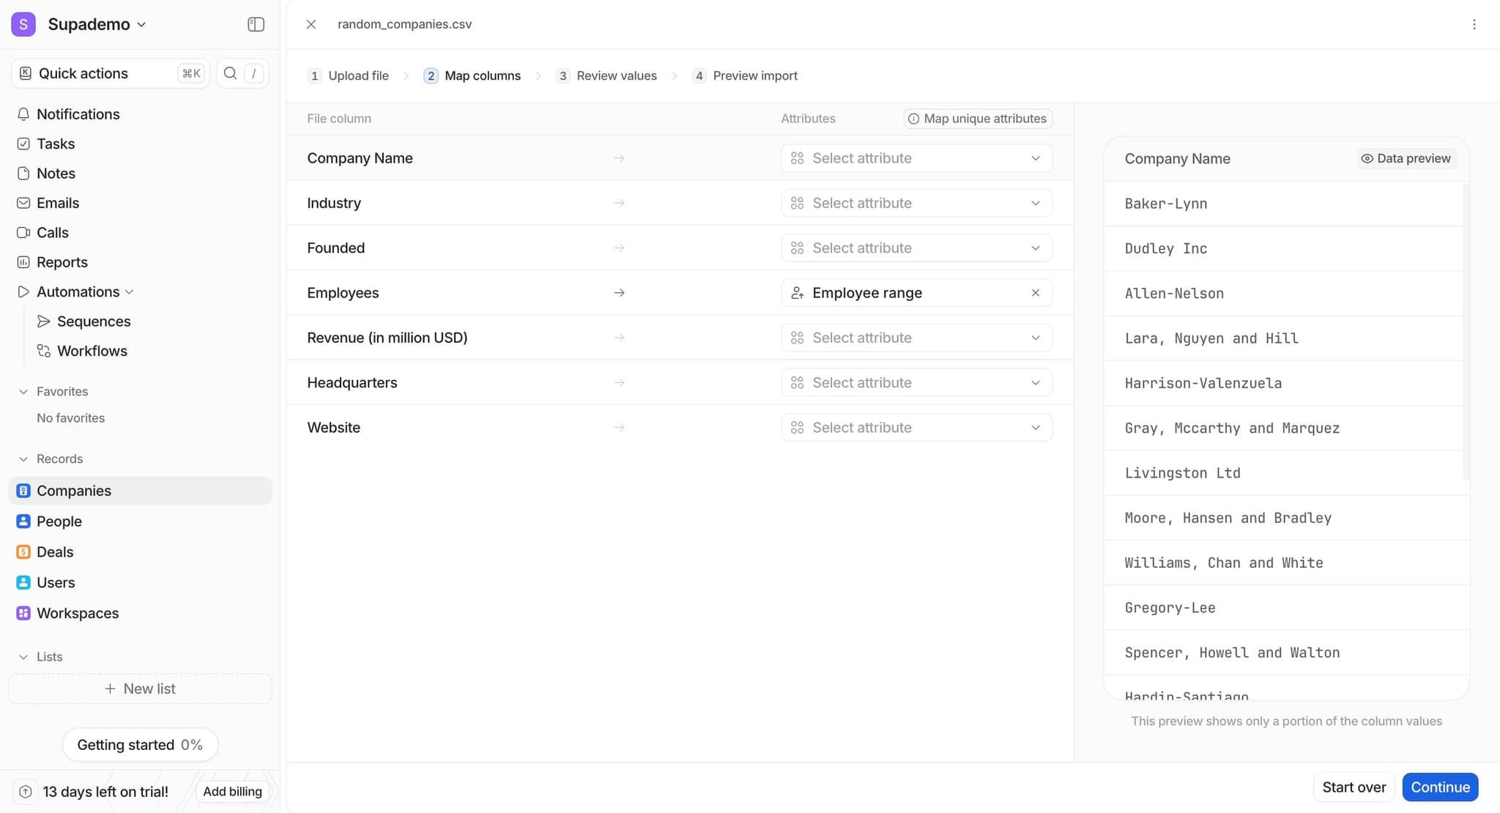The width and height of the screenshot is (1500, 813).
Task: View the Reports section
Action: 62,261
